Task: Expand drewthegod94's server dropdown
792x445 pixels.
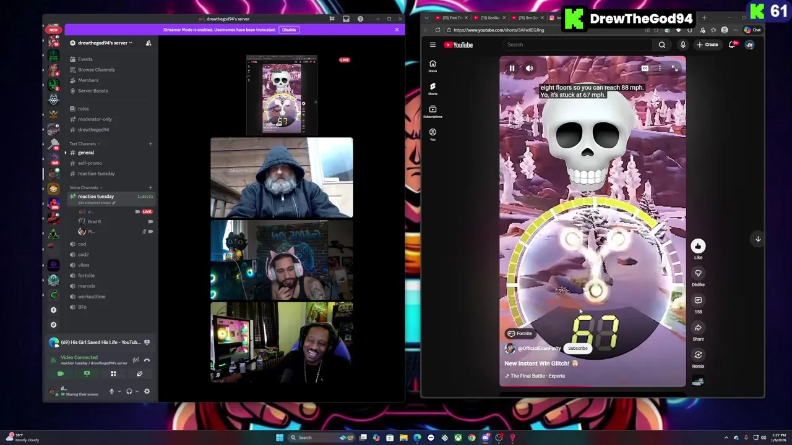Action: coord(105,43)
